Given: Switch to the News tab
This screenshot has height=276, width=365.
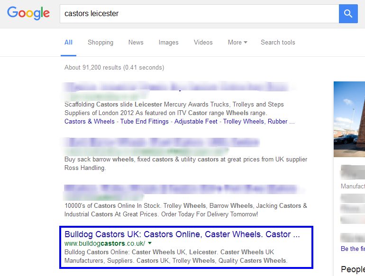Looking at the screenshot, I should tap(136, 42).
